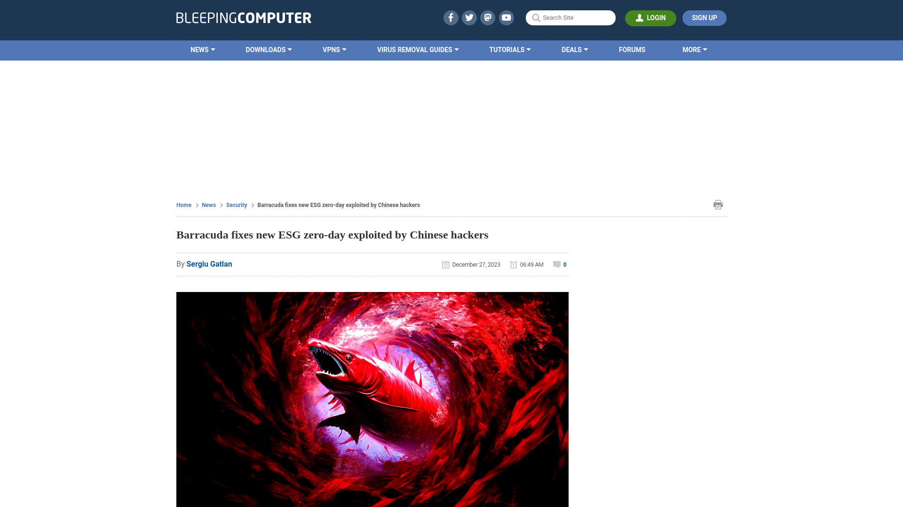The image size is (903, 507).
Task: Click the site search input field
Action: (x=570, y=17)
